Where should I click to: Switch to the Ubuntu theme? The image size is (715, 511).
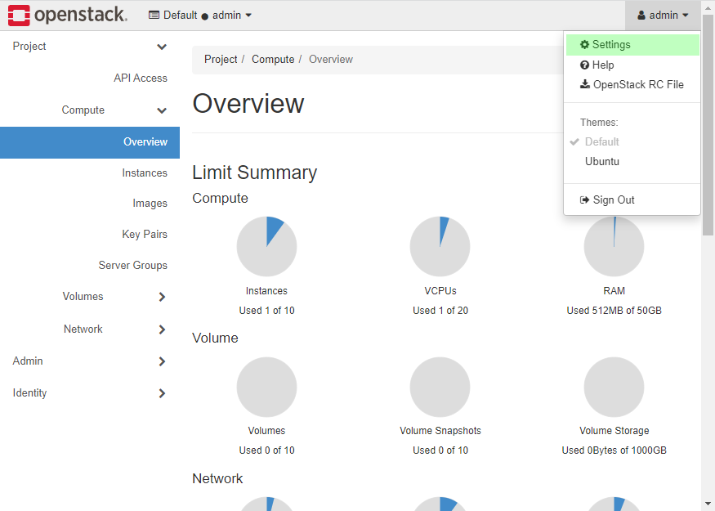point(632,162)
